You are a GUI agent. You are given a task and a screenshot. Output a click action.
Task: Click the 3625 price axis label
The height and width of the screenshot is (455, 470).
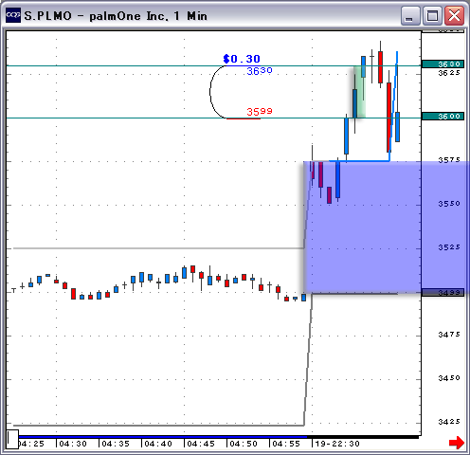pos(449,73)
